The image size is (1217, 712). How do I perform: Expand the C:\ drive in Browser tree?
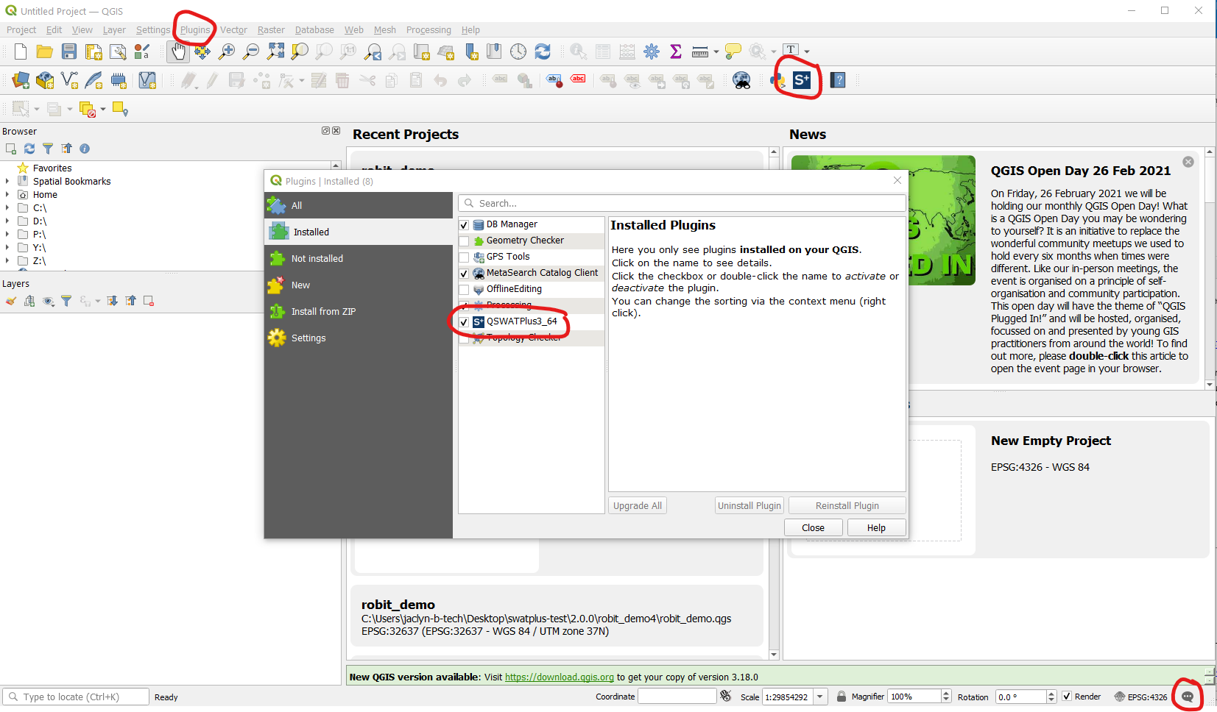pyautogui.click(x=7, y=208)
